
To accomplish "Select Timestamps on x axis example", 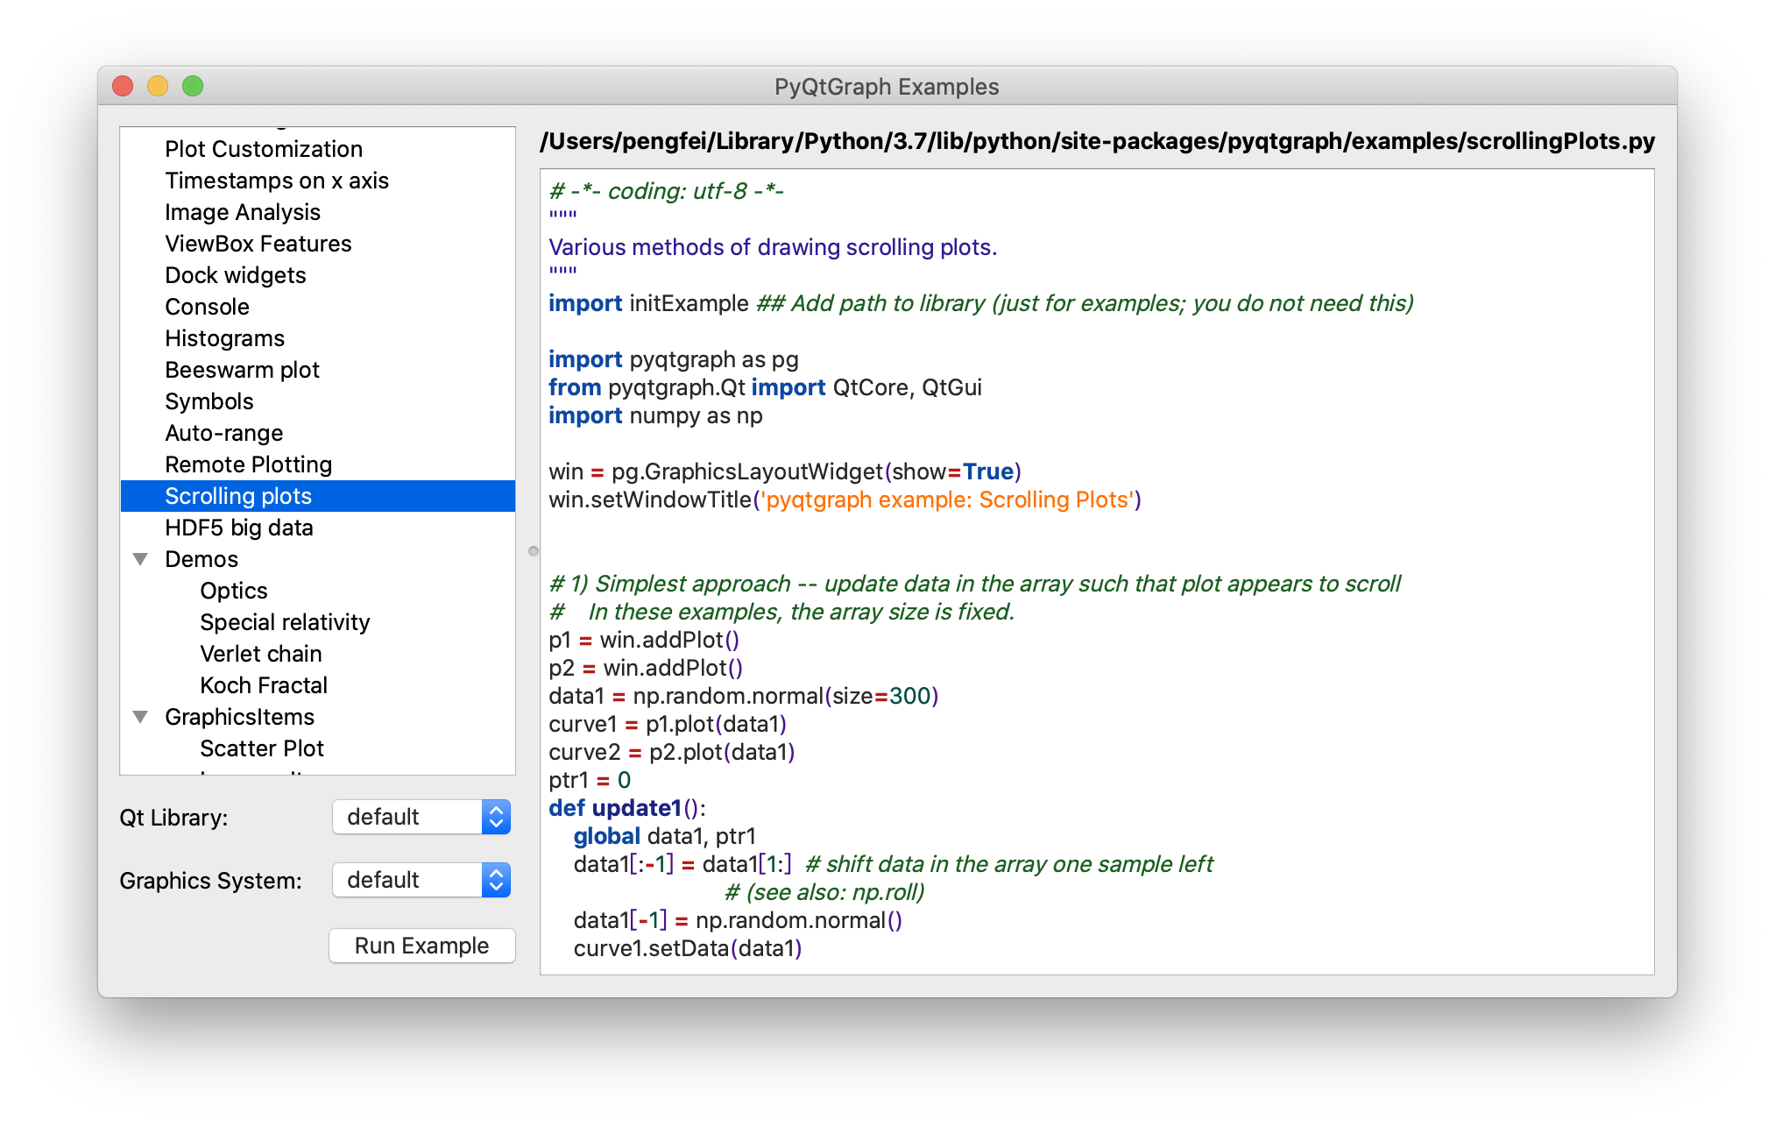I will tap(276, 181).
